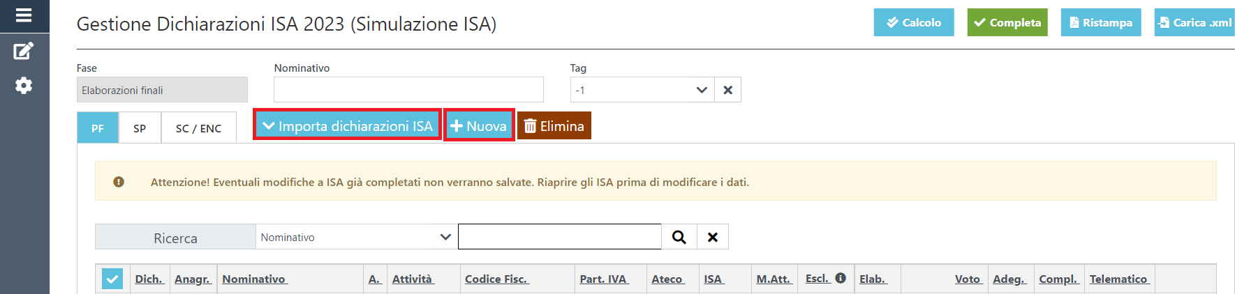This screenshot has height=294, width=1235.
Task: Open the hamburger menu in sidebar
Action: coord(24,15)
